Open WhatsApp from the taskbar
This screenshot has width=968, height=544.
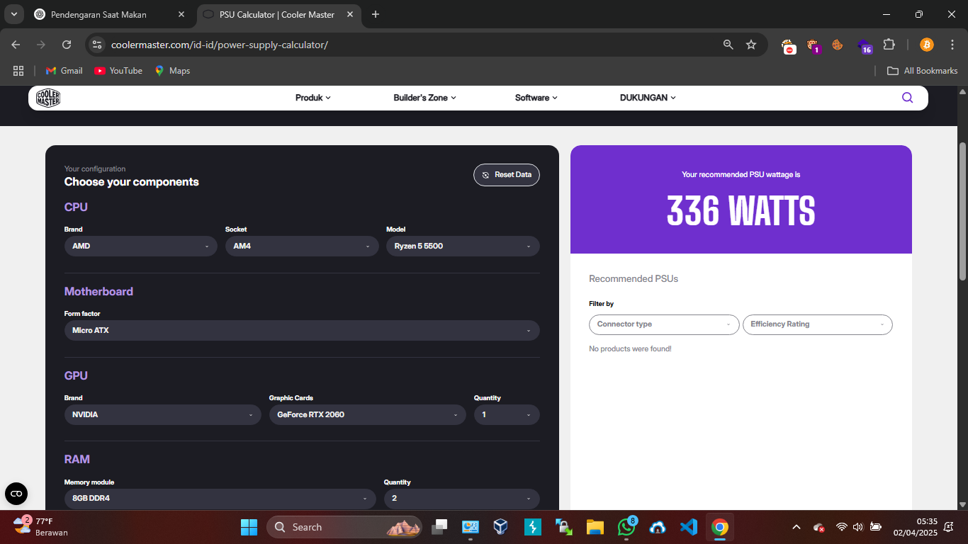point(626,527)
